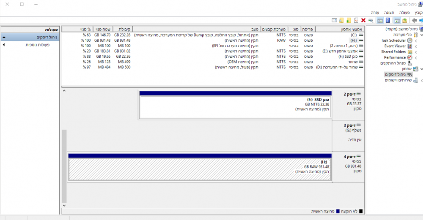
Task: Click the disk with magnifier toolbar icon
Action: tap(371, 20)
